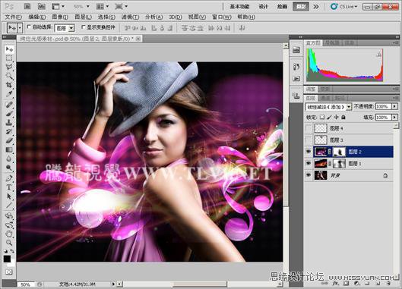Switch to 设计 workspace

click(263, 6)
